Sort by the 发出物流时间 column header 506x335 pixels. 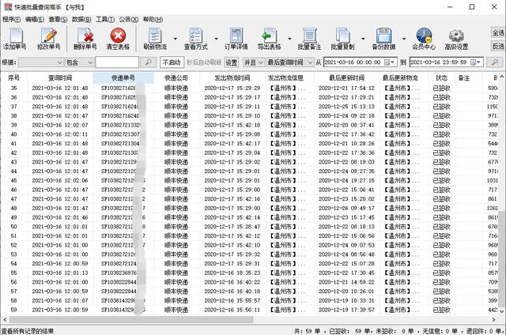click(x=232, y=77)
